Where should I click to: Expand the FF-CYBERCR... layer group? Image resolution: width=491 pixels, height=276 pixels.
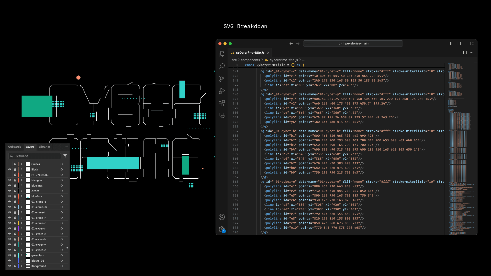click(21, 175)
